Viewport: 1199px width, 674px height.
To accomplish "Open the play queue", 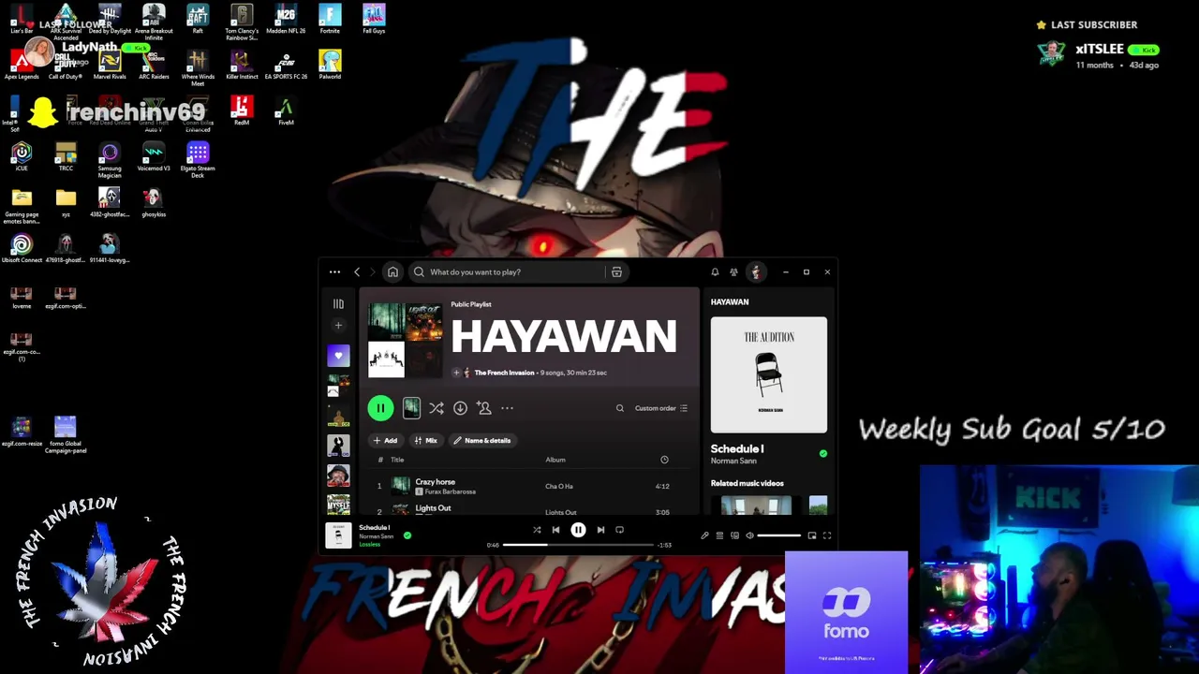I will point(719,535).
